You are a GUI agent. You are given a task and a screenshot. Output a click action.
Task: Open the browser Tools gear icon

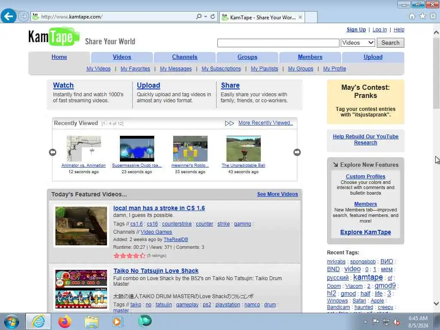[x=433, y=16]
